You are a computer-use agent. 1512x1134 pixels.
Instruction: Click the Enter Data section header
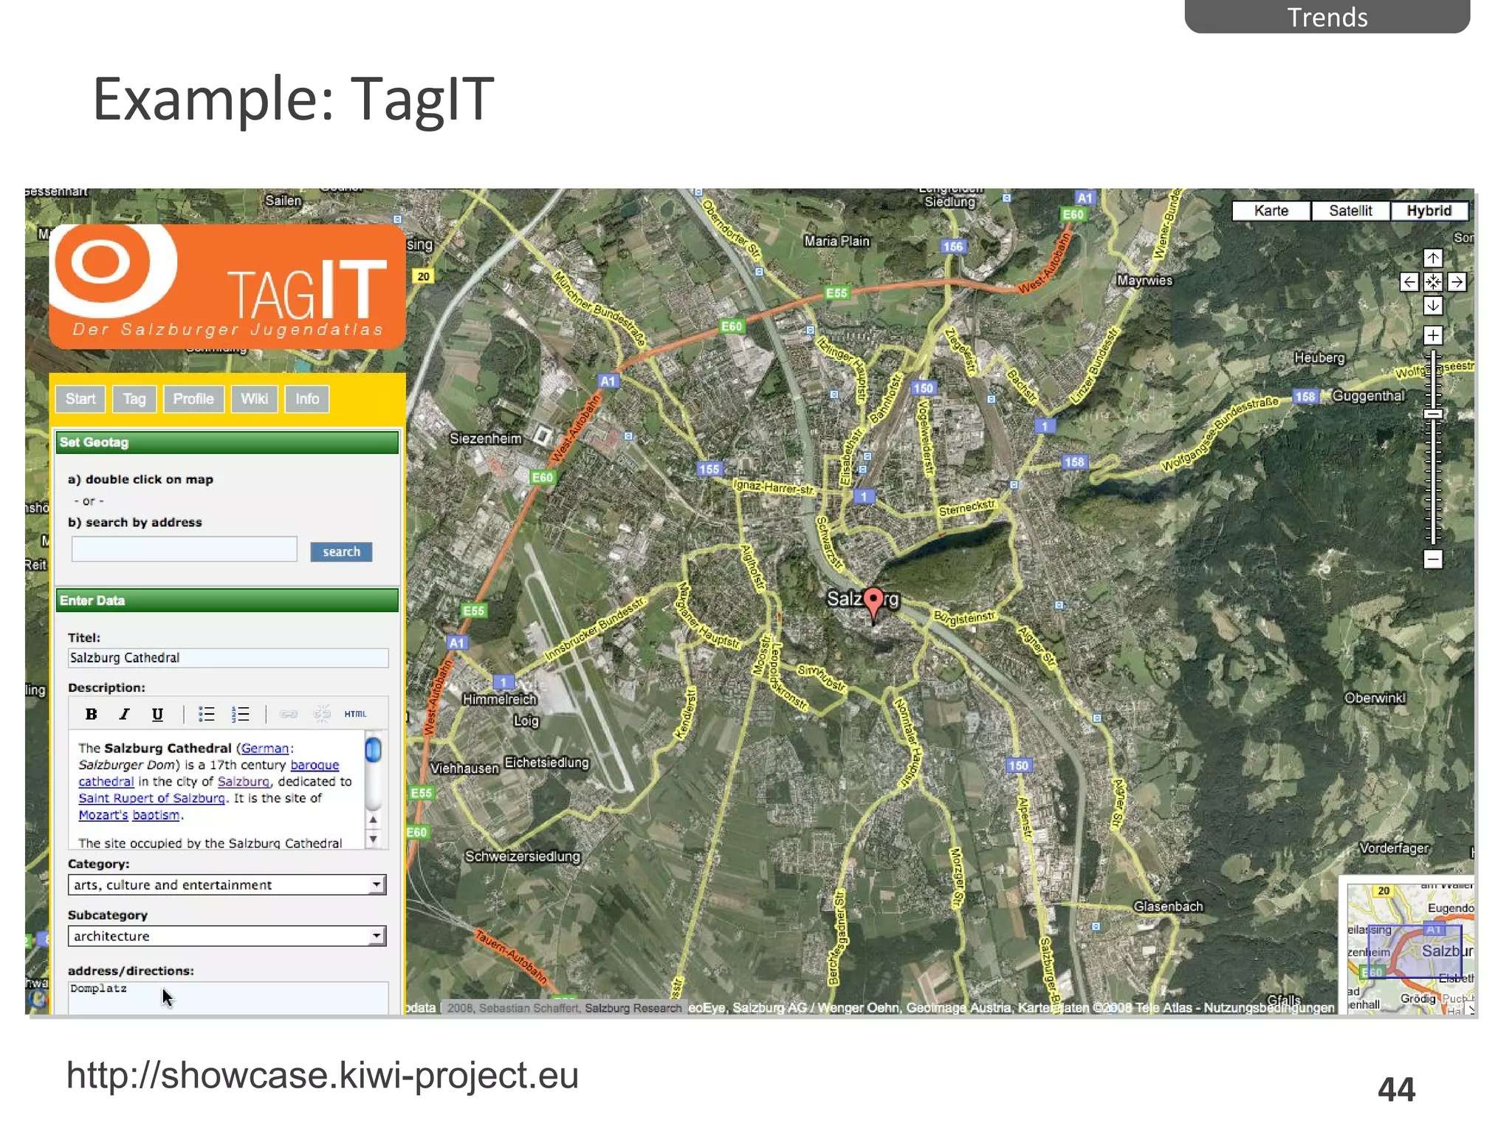pyautogui.click(x=227, y=601)
